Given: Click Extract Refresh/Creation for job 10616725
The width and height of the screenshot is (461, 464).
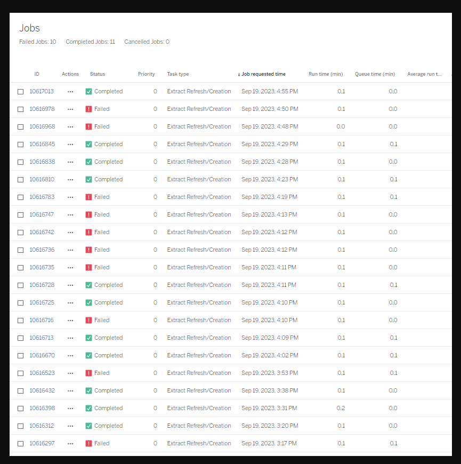Looking at the screenshot, I should tap(199, 303).
